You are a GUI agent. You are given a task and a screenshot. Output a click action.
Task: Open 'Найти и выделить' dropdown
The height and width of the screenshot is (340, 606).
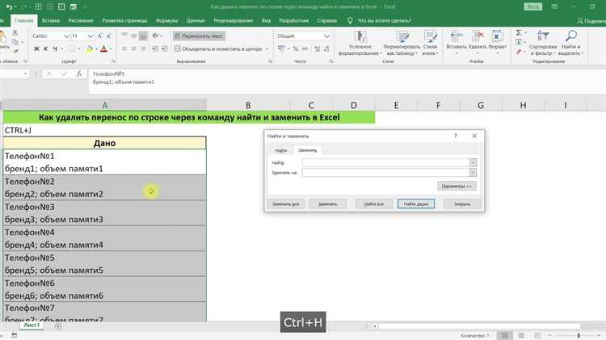570,43
